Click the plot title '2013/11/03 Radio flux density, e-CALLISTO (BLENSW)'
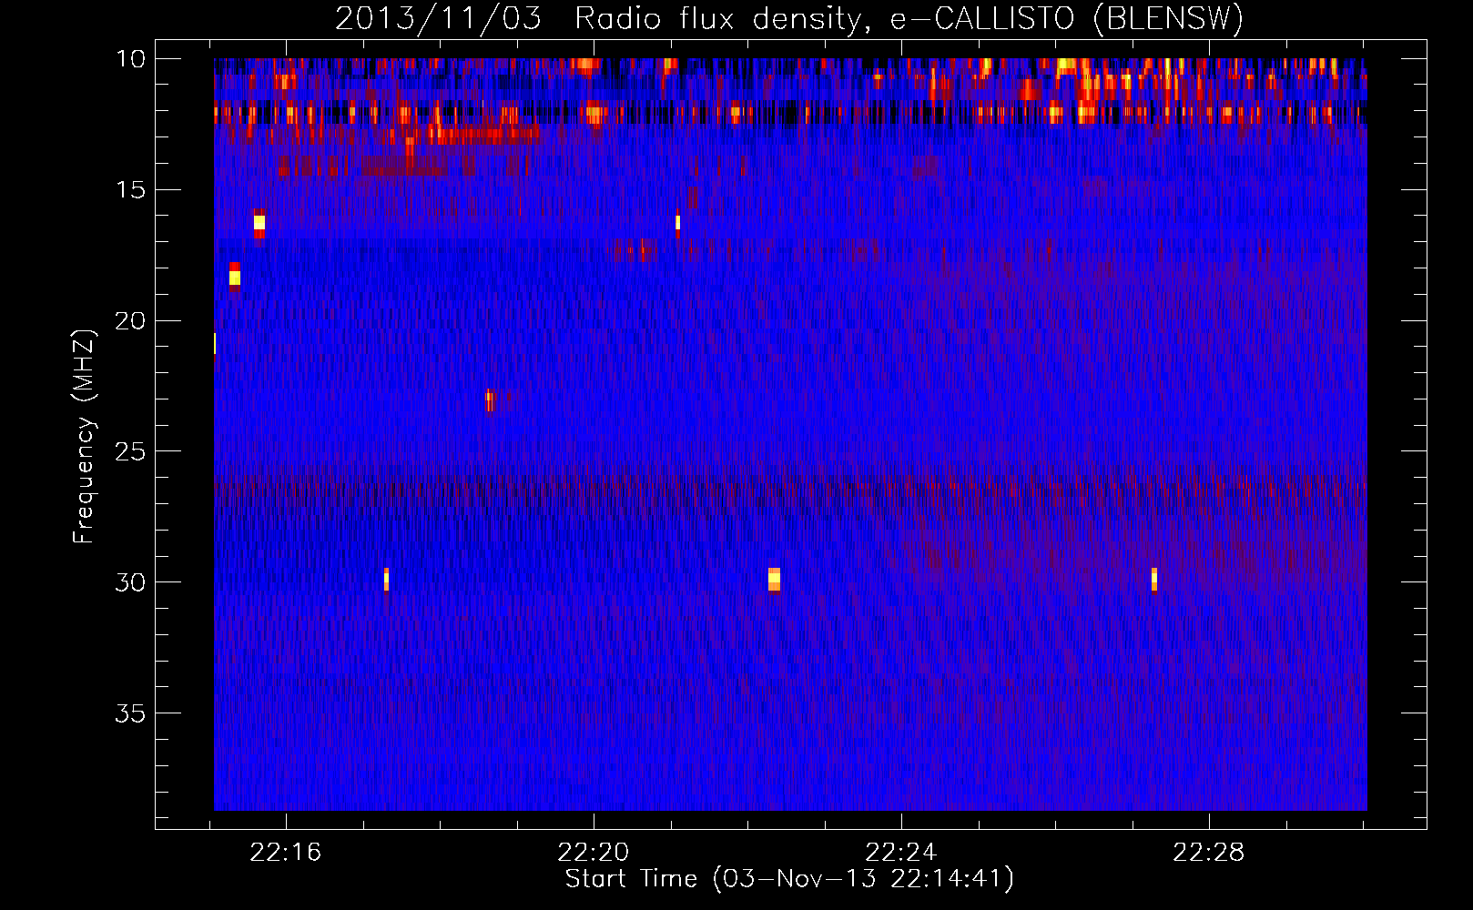This screenshot has width=1473, height=910. click(789, 18)
